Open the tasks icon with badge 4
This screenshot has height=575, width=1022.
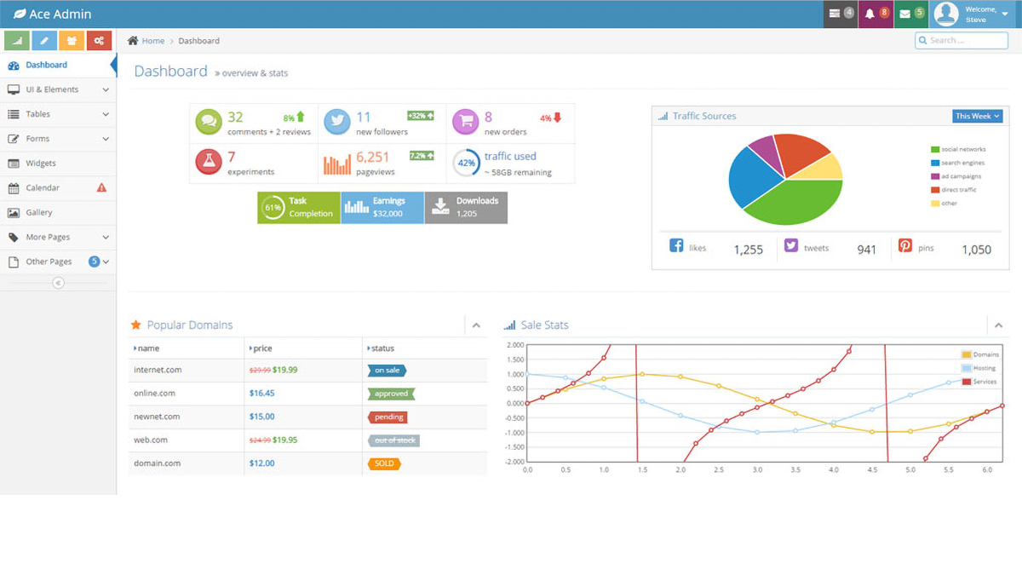[841, 14]
